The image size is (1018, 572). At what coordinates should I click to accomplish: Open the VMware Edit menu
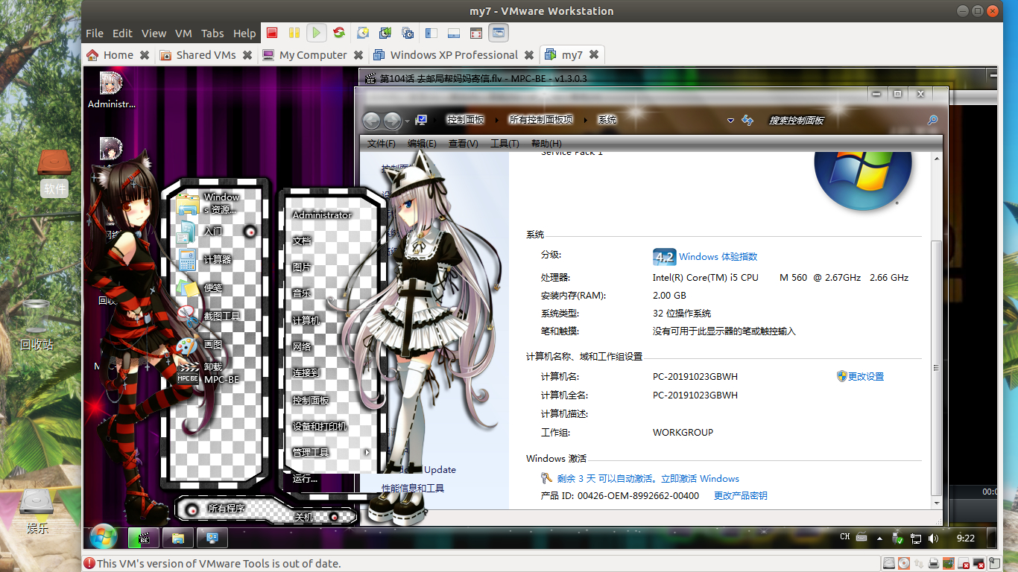tap(122, 34)
